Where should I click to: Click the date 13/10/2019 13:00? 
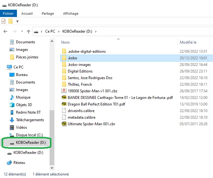click(194, 104)
